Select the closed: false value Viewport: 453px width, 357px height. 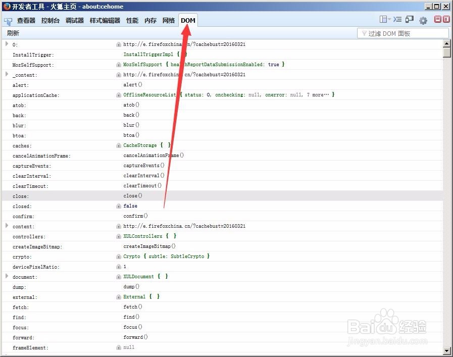(130, 206)
